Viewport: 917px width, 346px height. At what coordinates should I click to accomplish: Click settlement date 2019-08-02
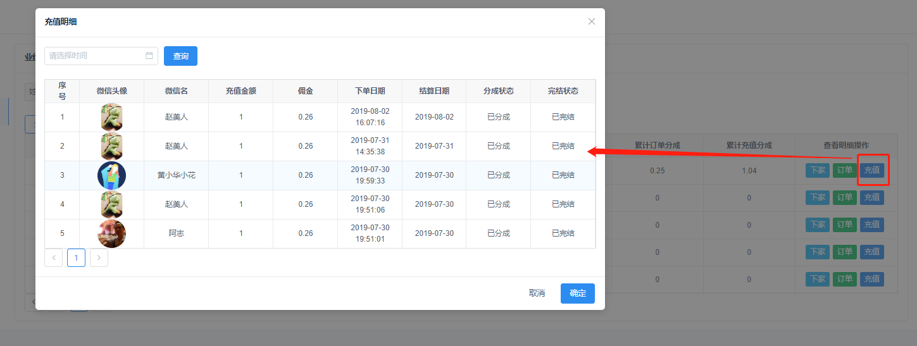click(434, 117)
